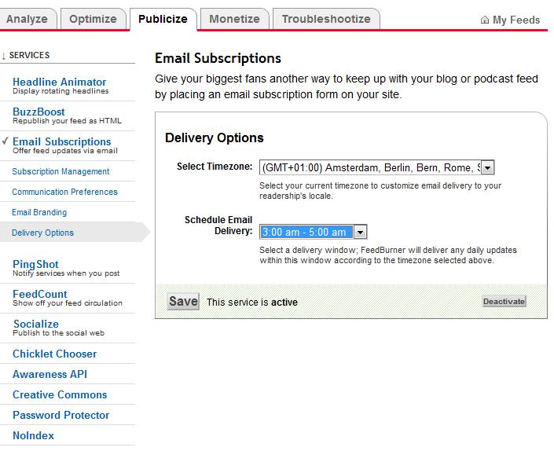Select the BuzzBoost service link
554x462 pixels.
coord(39,112)
